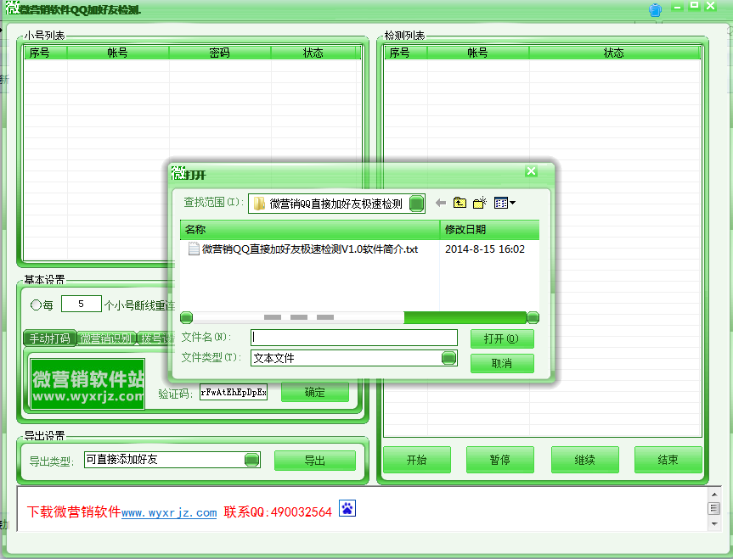Click the 确定 captcha button
Screen dimensions: 733x559
pyautogui.click(x=315, y=392)
